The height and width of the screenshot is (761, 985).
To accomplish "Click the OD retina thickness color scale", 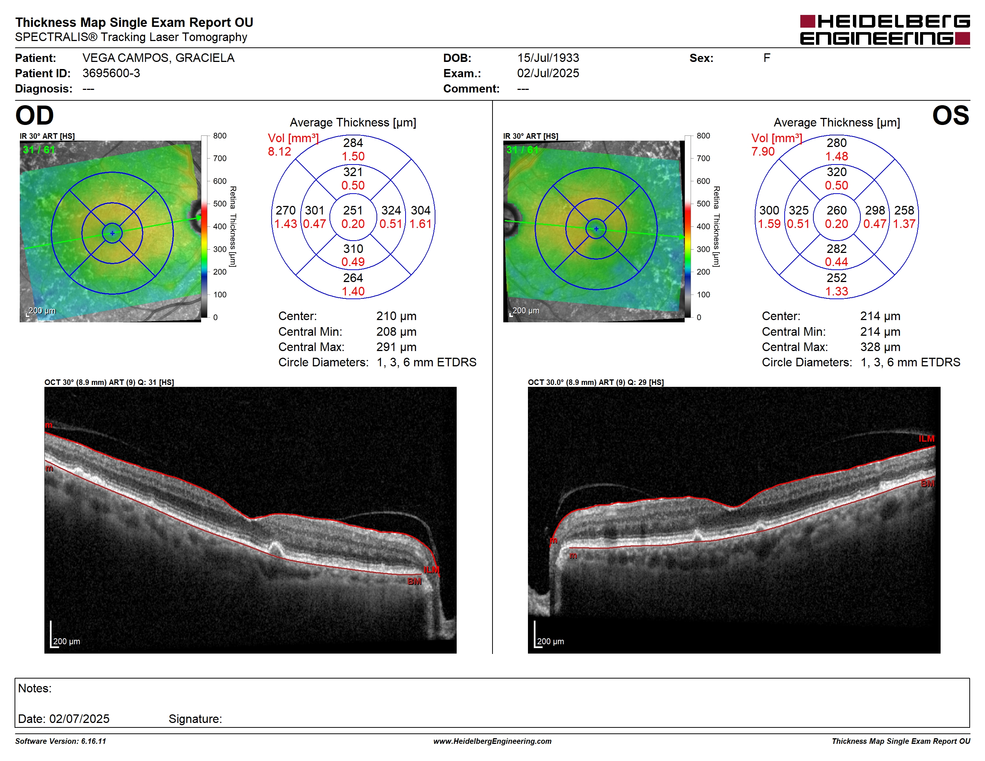I will click(x=204, y=226).
